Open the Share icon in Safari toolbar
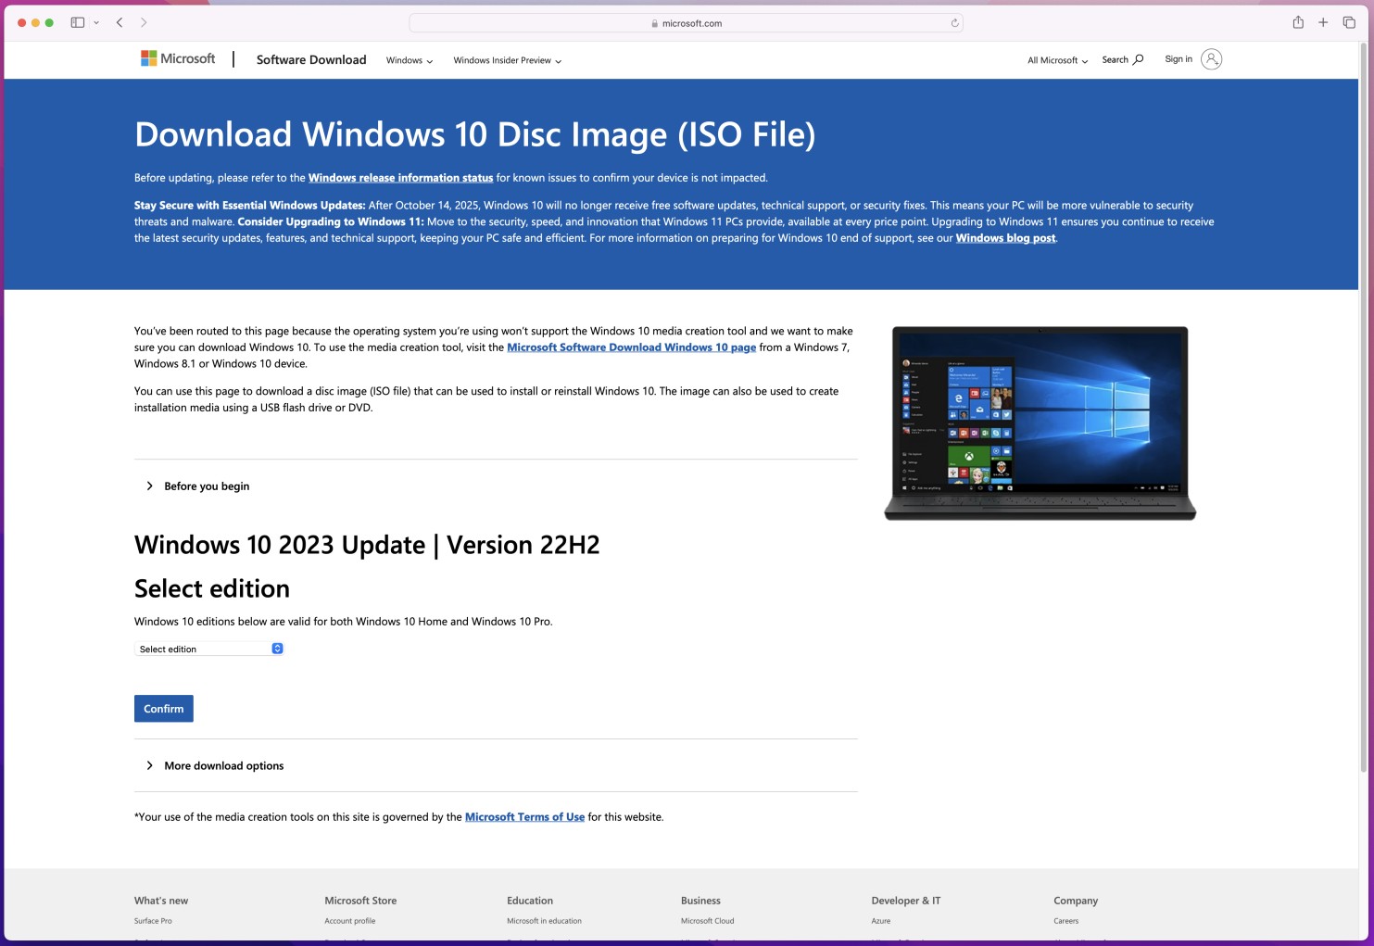Image resolution: width=1374 pixels, height=946 pixels. point(1298,22)
